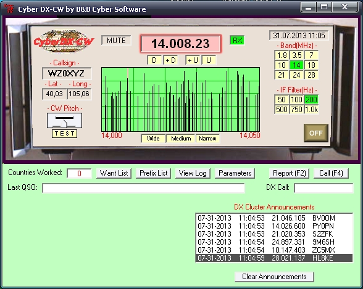Select the ZC5MX announcement row

coord(274,250)
